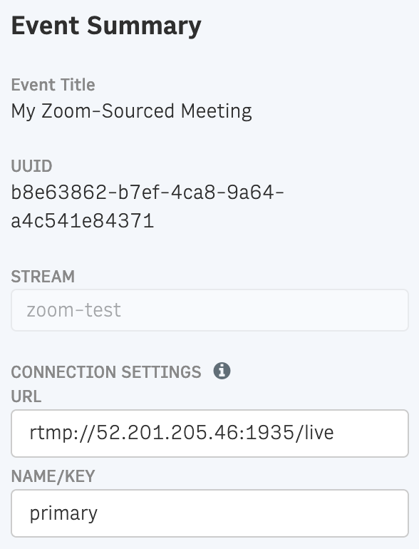Click the /live path in URL field

pyautogui.click(x=314, y=433)
